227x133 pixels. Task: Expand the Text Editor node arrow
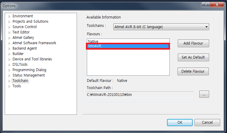pyautogui.click(x=10, y=33)
